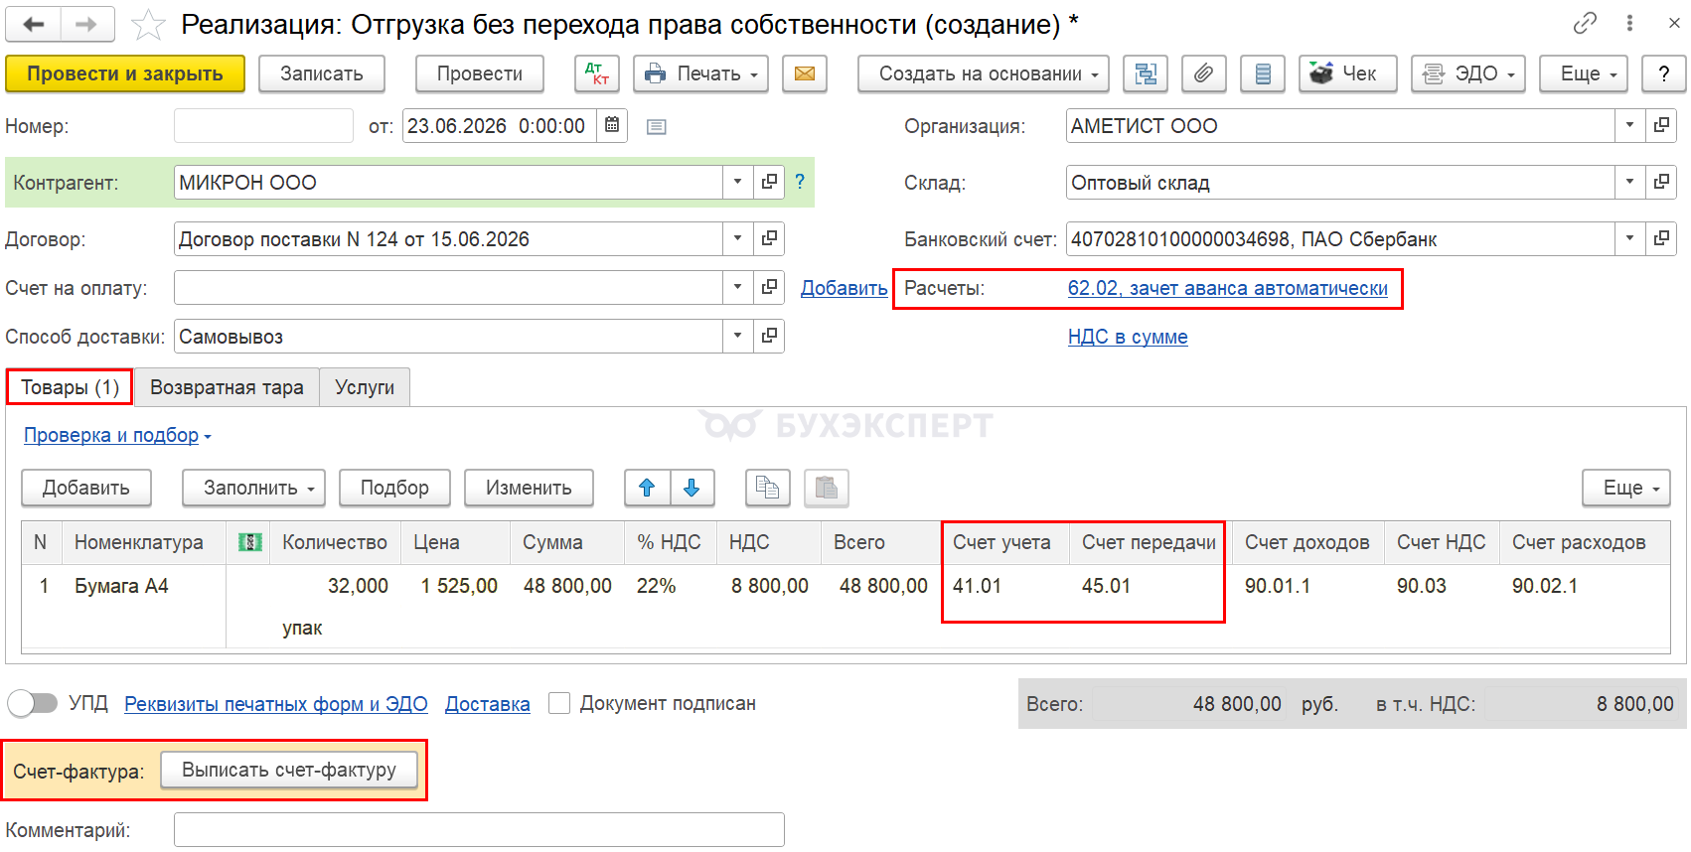Screen dimensions: 1691x852
Task: Open the Проверка и подбор menu
Action: point(117,435)
